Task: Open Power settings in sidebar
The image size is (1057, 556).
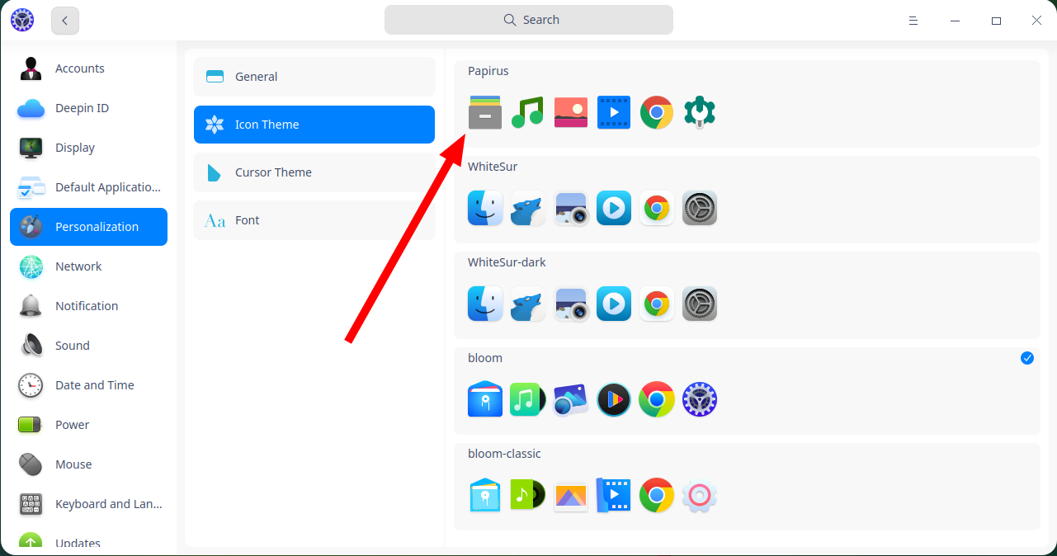Action: tap(89, 425)
